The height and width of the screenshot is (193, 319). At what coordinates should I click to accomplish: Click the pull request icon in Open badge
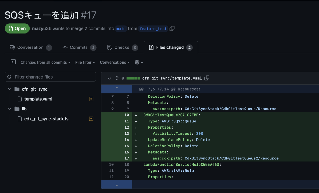[x=10, y=28]
